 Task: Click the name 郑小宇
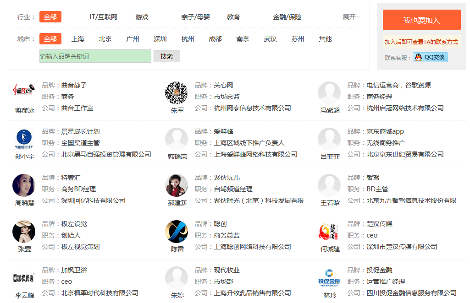tap(25, 157)
